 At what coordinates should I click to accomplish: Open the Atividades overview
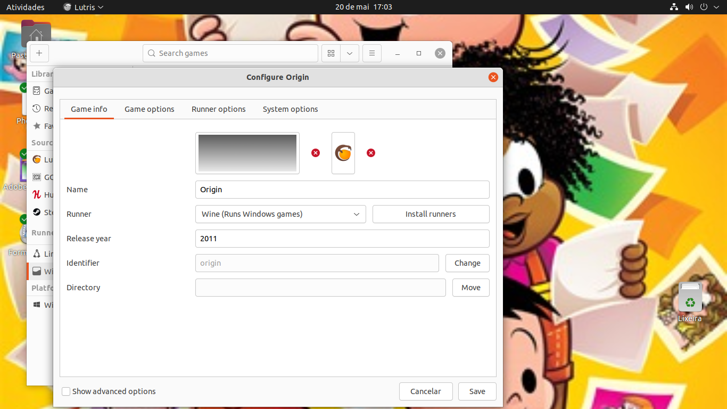(x=26, y=7)
